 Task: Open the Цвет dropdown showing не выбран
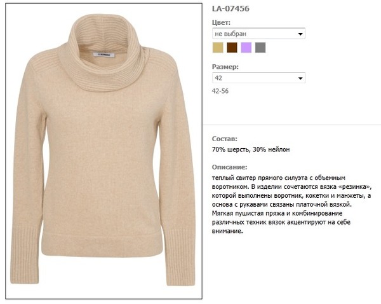coord(258,34)
